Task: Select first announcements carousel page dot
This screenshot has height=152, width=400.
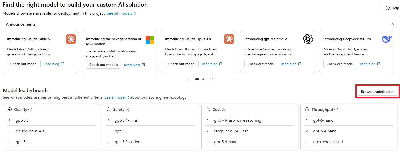Action: click(197, 79)
